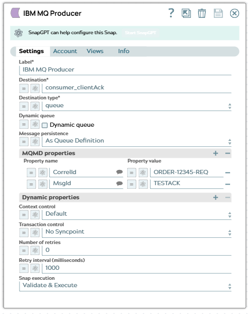Toggle expression for TESTACK value
This screenshot has width=249, height=314.
pyautogui.click(x=132, y=184)
